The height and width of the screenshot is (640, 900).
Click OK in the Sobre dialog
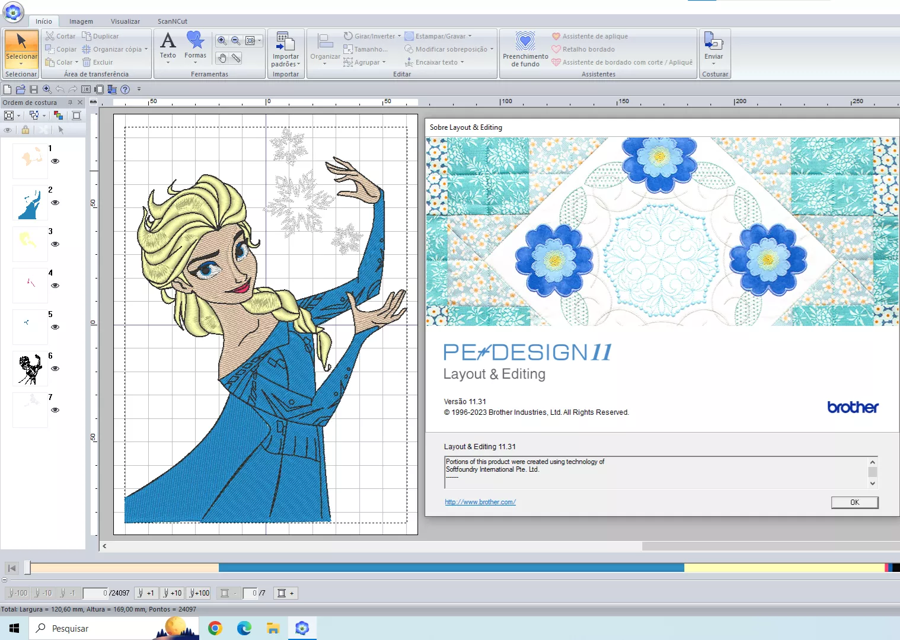(854, 503)
